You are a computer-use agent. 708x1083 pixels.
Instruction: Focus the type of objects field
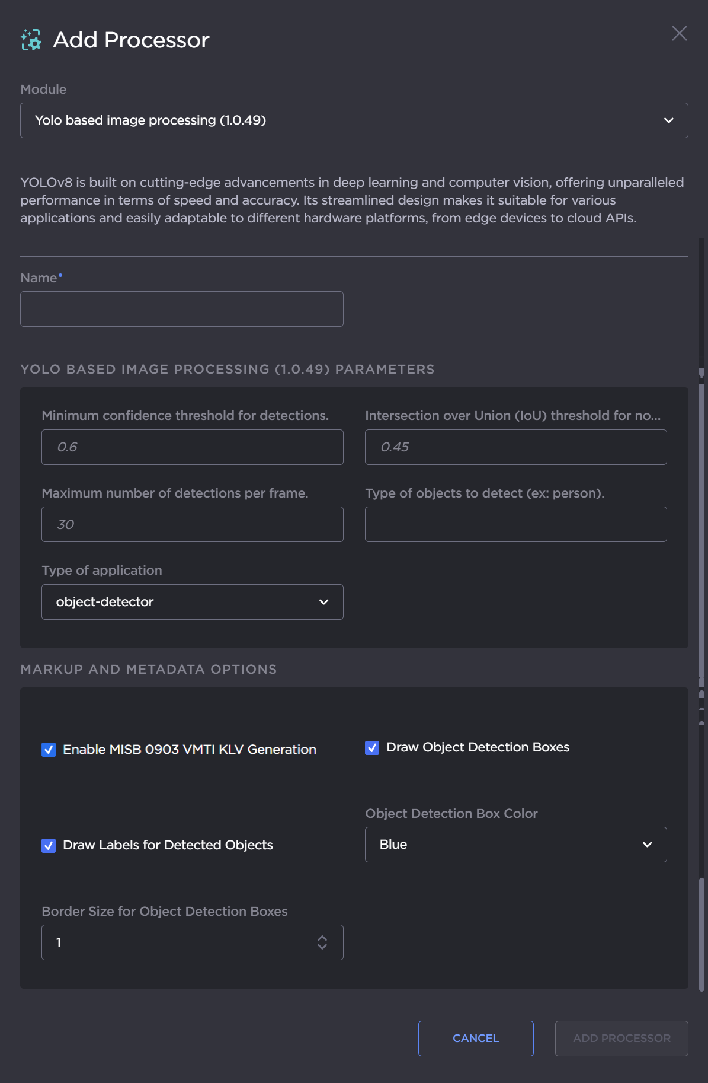(515, 524)
